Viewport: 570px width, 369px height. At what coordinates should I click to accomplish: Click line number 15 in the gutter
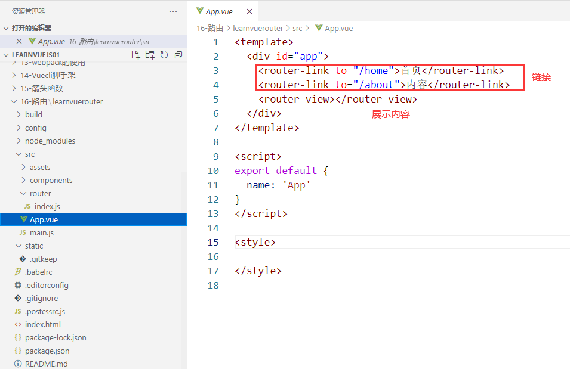click(x=214, y=242)
